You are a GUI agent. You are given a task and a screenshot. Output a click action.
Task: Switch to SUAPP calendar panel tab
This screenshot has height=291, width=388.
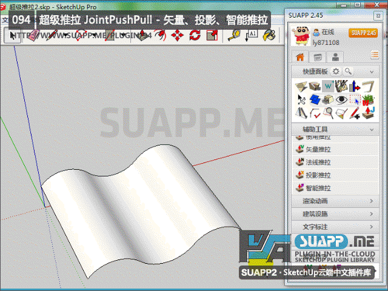pyautogui.click(x=318, y=57)
